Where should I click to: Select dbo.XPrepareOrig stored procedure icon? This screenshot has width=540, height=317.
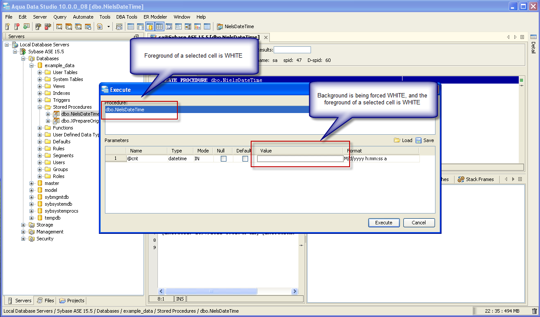56,121
